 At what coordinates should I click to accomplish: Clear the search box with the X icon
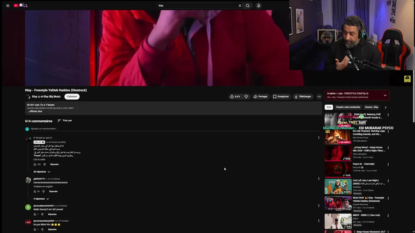[240, 6]
